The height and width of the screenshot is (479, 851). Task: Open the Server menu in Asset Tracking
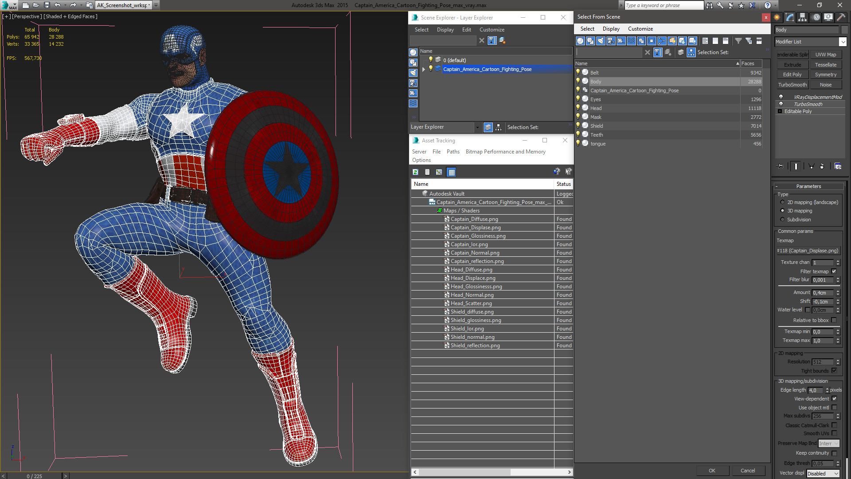pos(419,152)
